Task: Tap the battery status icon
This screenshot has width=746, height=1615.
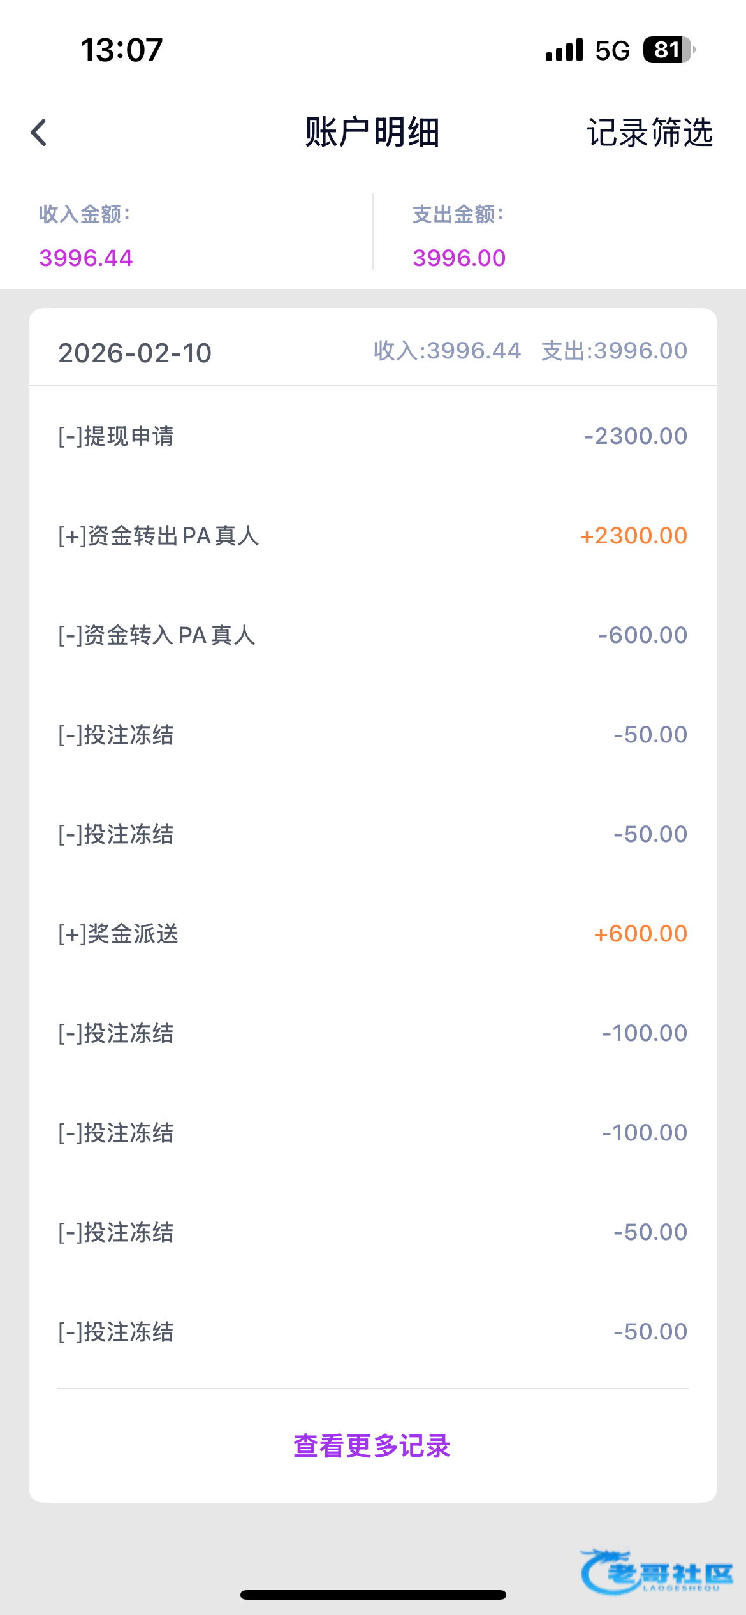Action: click(x=668, y=50)
